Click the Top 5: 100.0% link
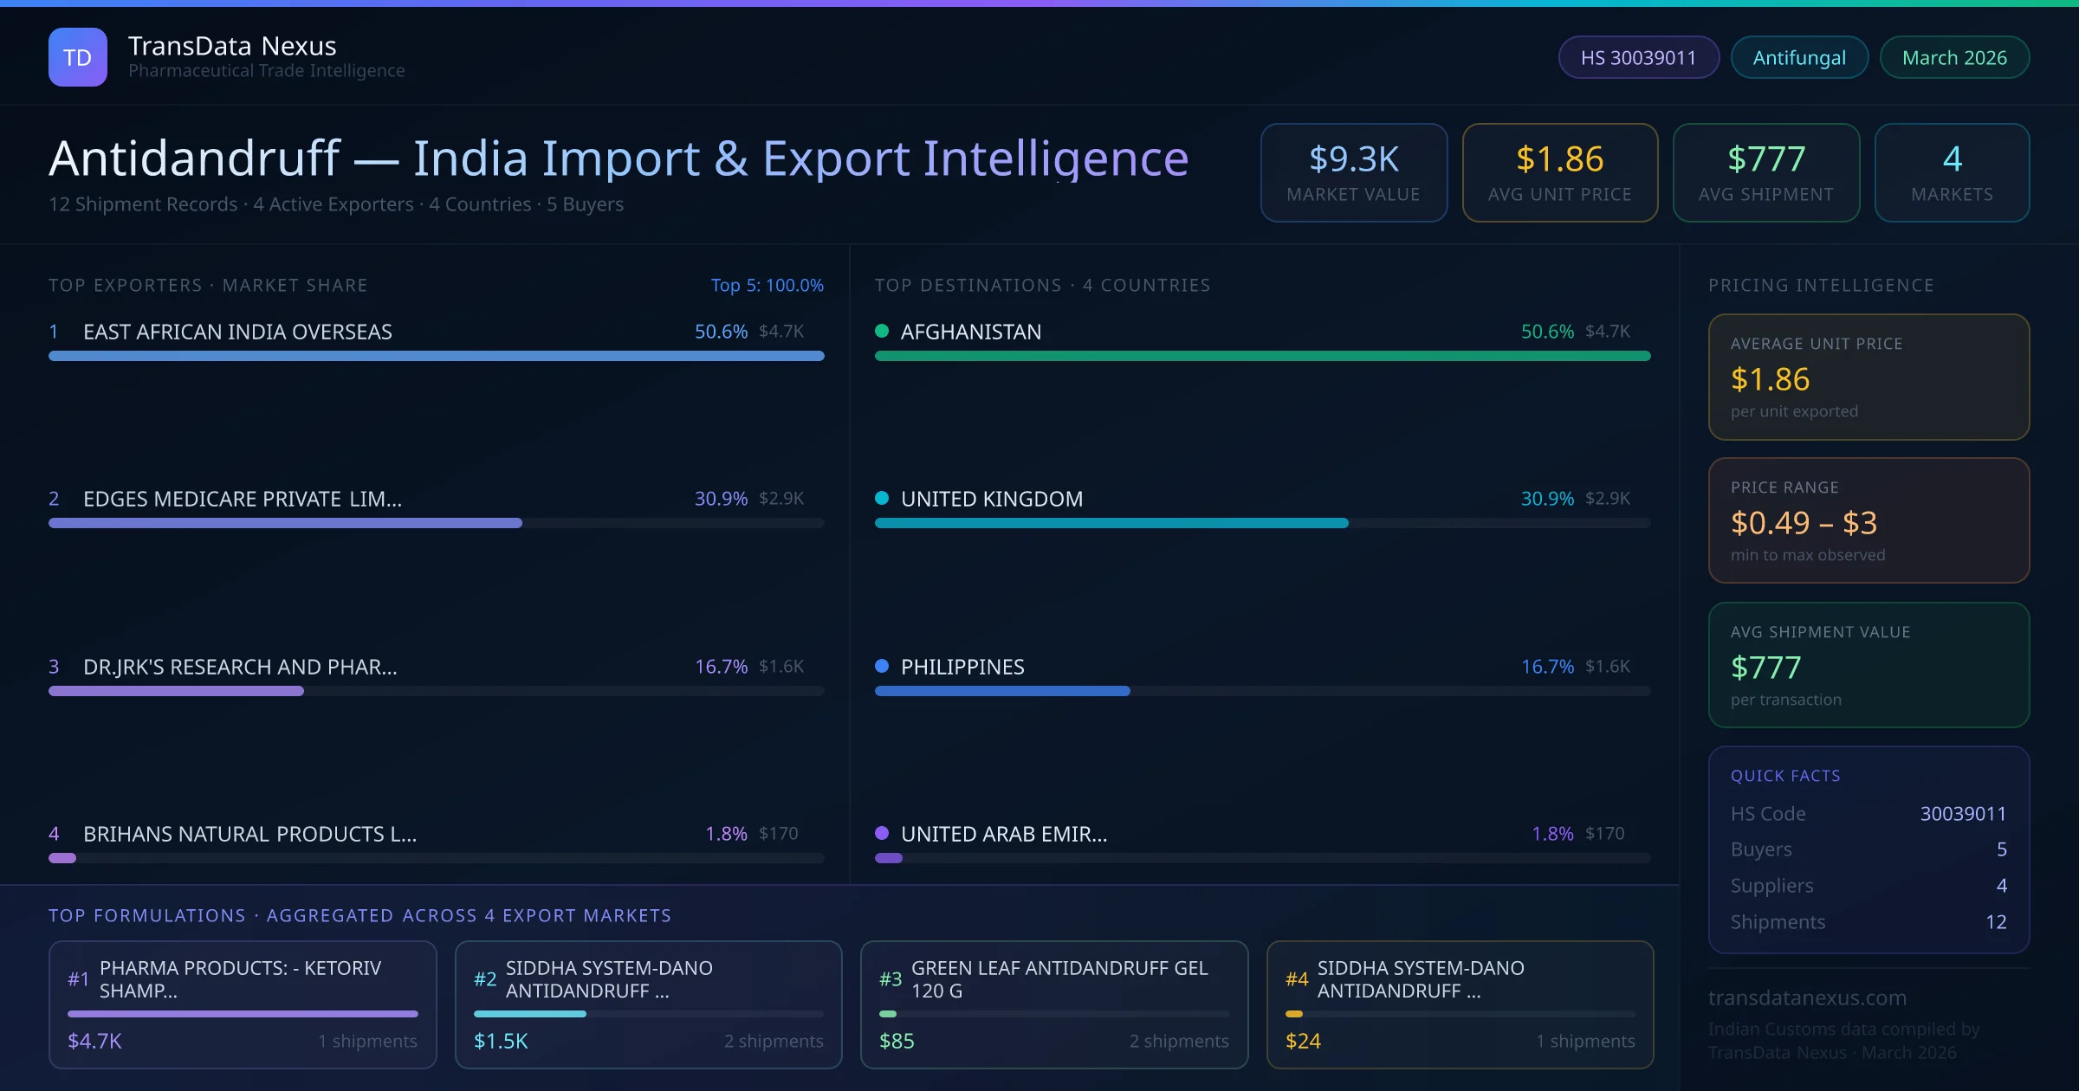Image resolution: width=2079 pixels, height=1091 pixels. coord(767,285)
